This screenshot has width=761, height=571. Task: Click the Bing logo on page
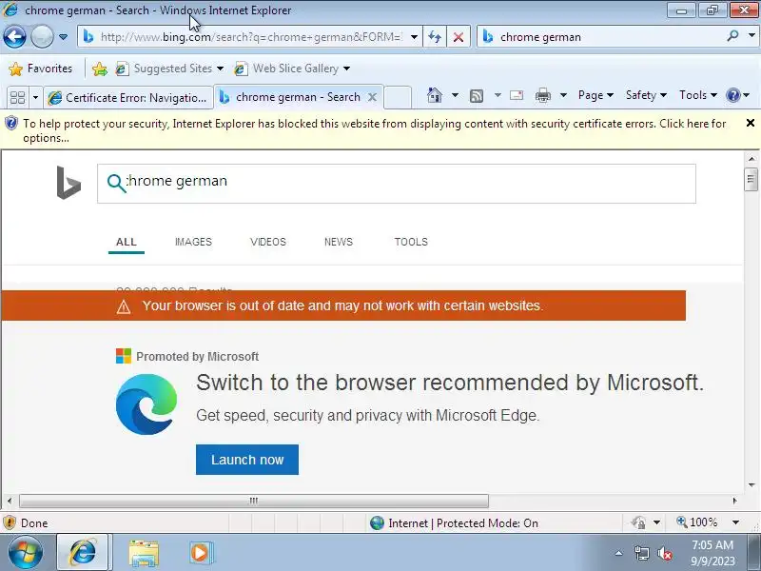pos(68,183)
